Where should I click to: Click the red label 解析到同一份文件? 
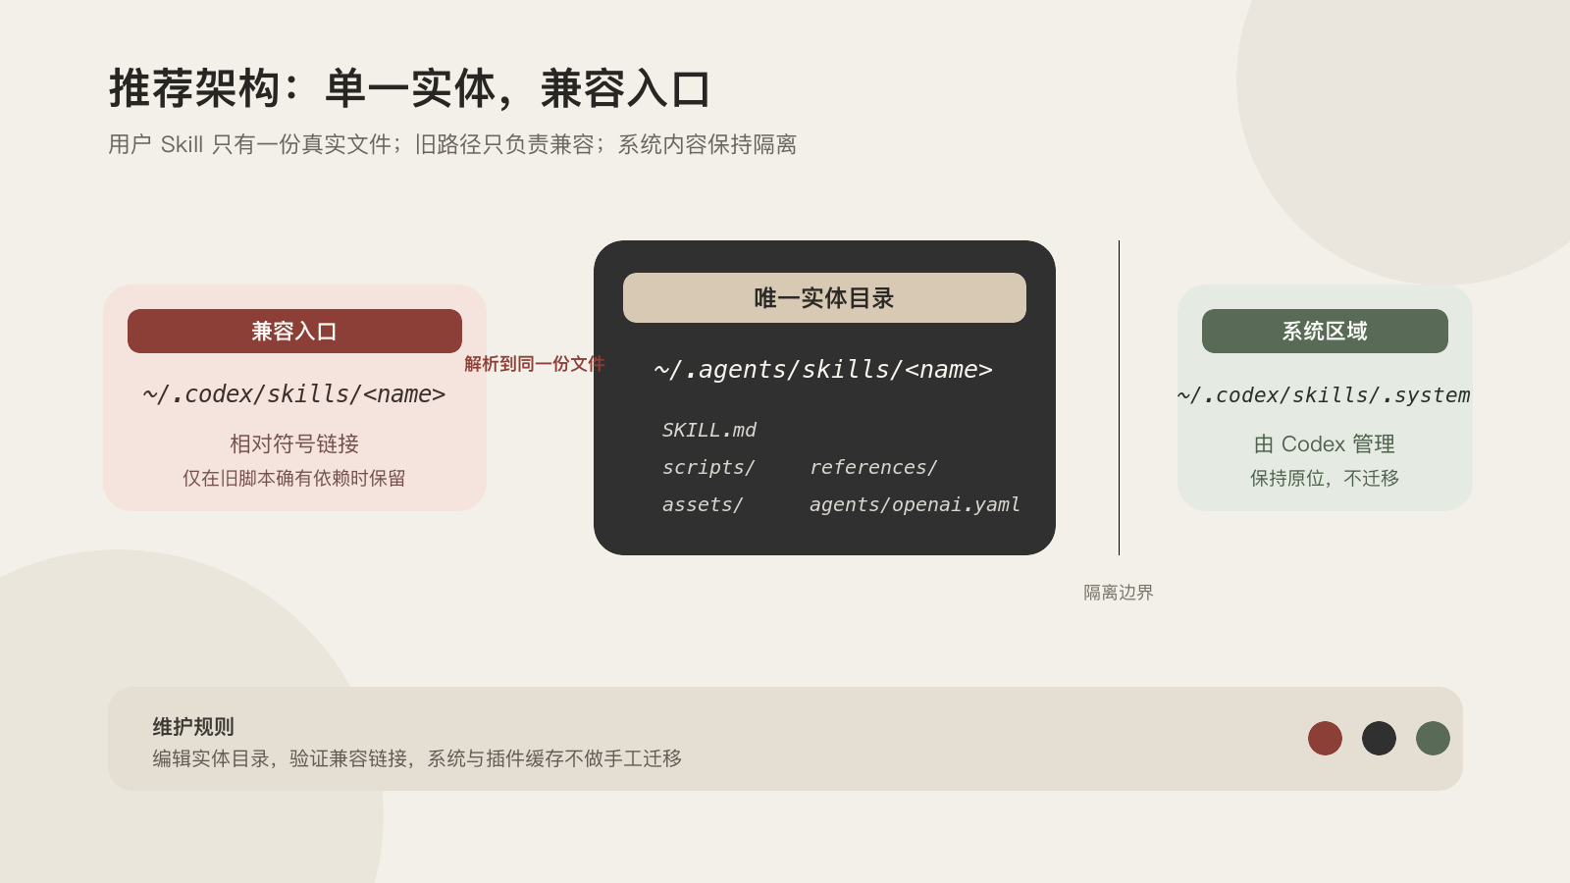pyautogui.click(x=535, y=364)
